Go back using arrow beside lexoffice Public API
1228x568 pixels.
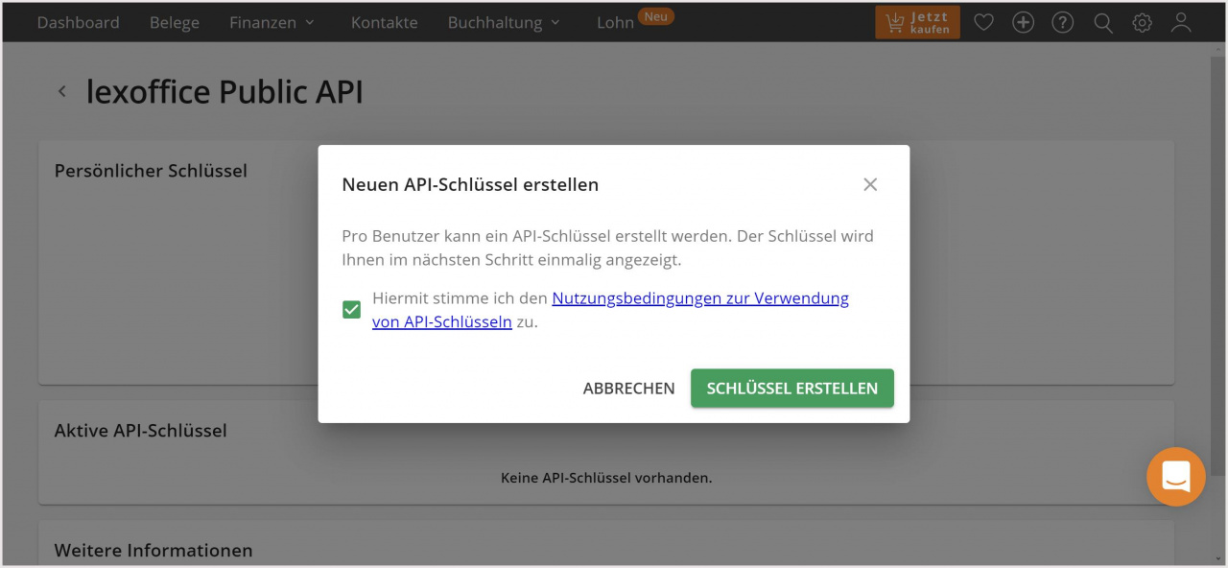pos(62,91)
